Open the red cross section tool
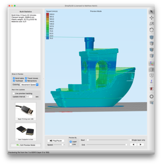Viewport: 162px width, 165px height. 152,89
